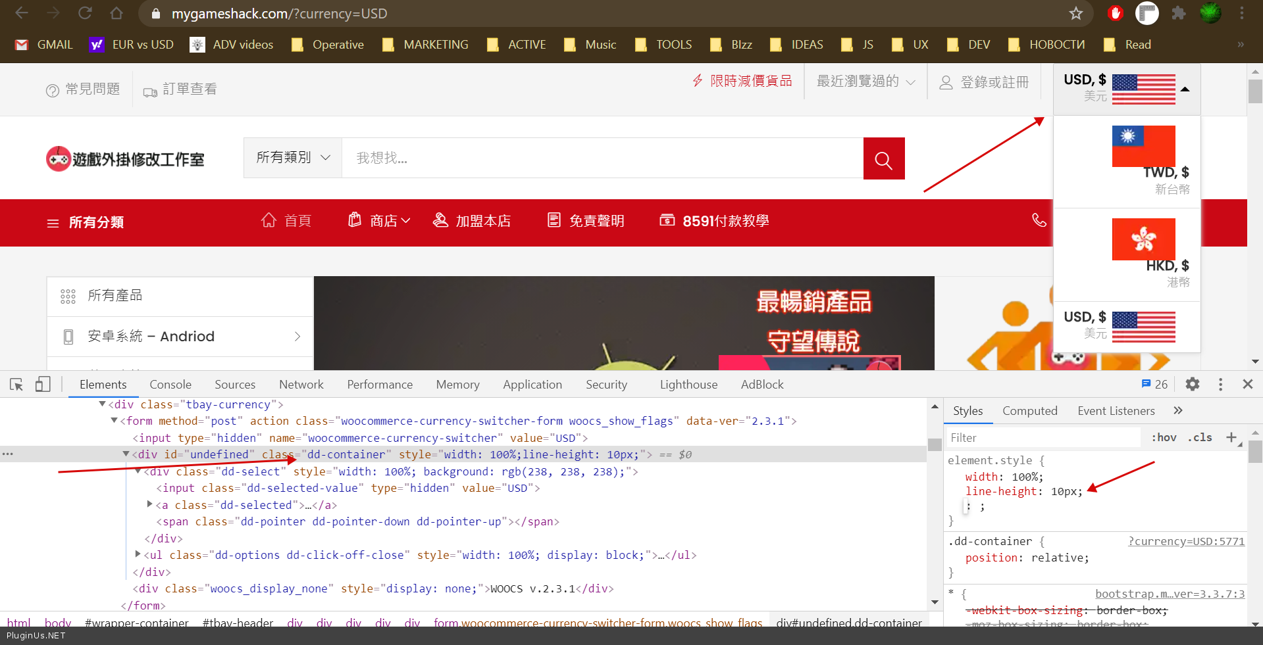Switch to the Console tab
The width and height of the screenshot is (1263, 645).
click(170, 385)
